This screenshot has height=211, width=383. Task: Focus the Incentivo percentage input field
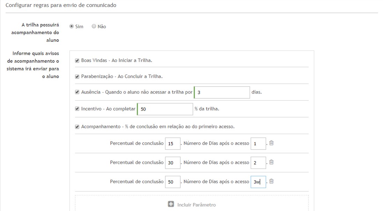pos(165,109)
